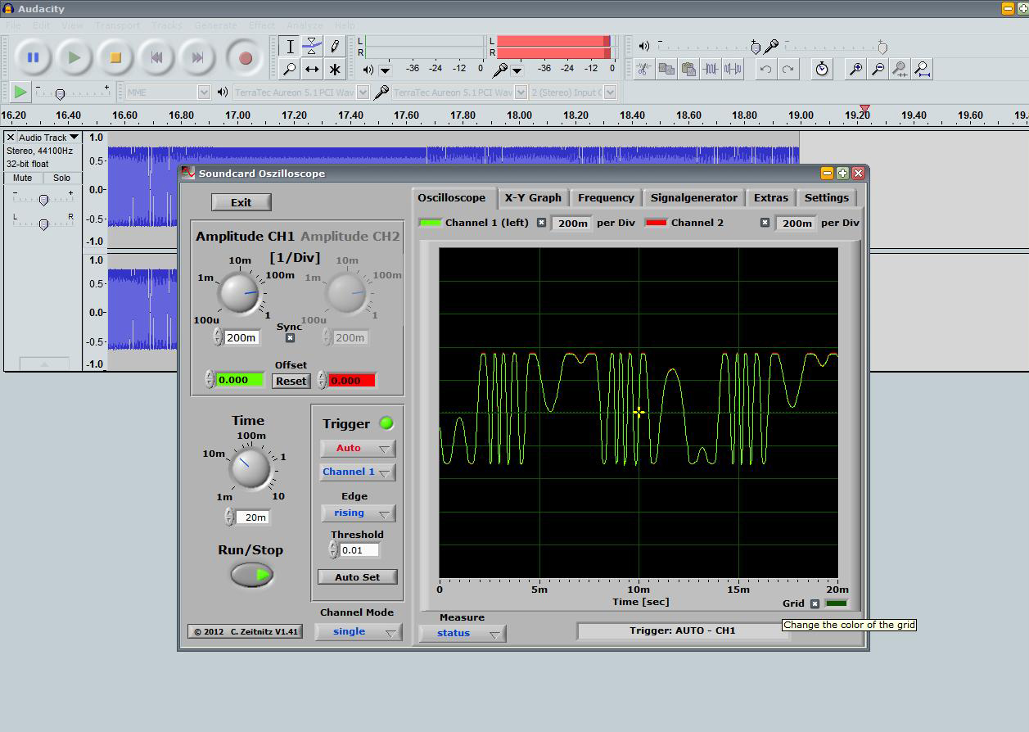Click the offset Reset button
The width and height of the screenshot is (1029, 732).
(291, 381)
